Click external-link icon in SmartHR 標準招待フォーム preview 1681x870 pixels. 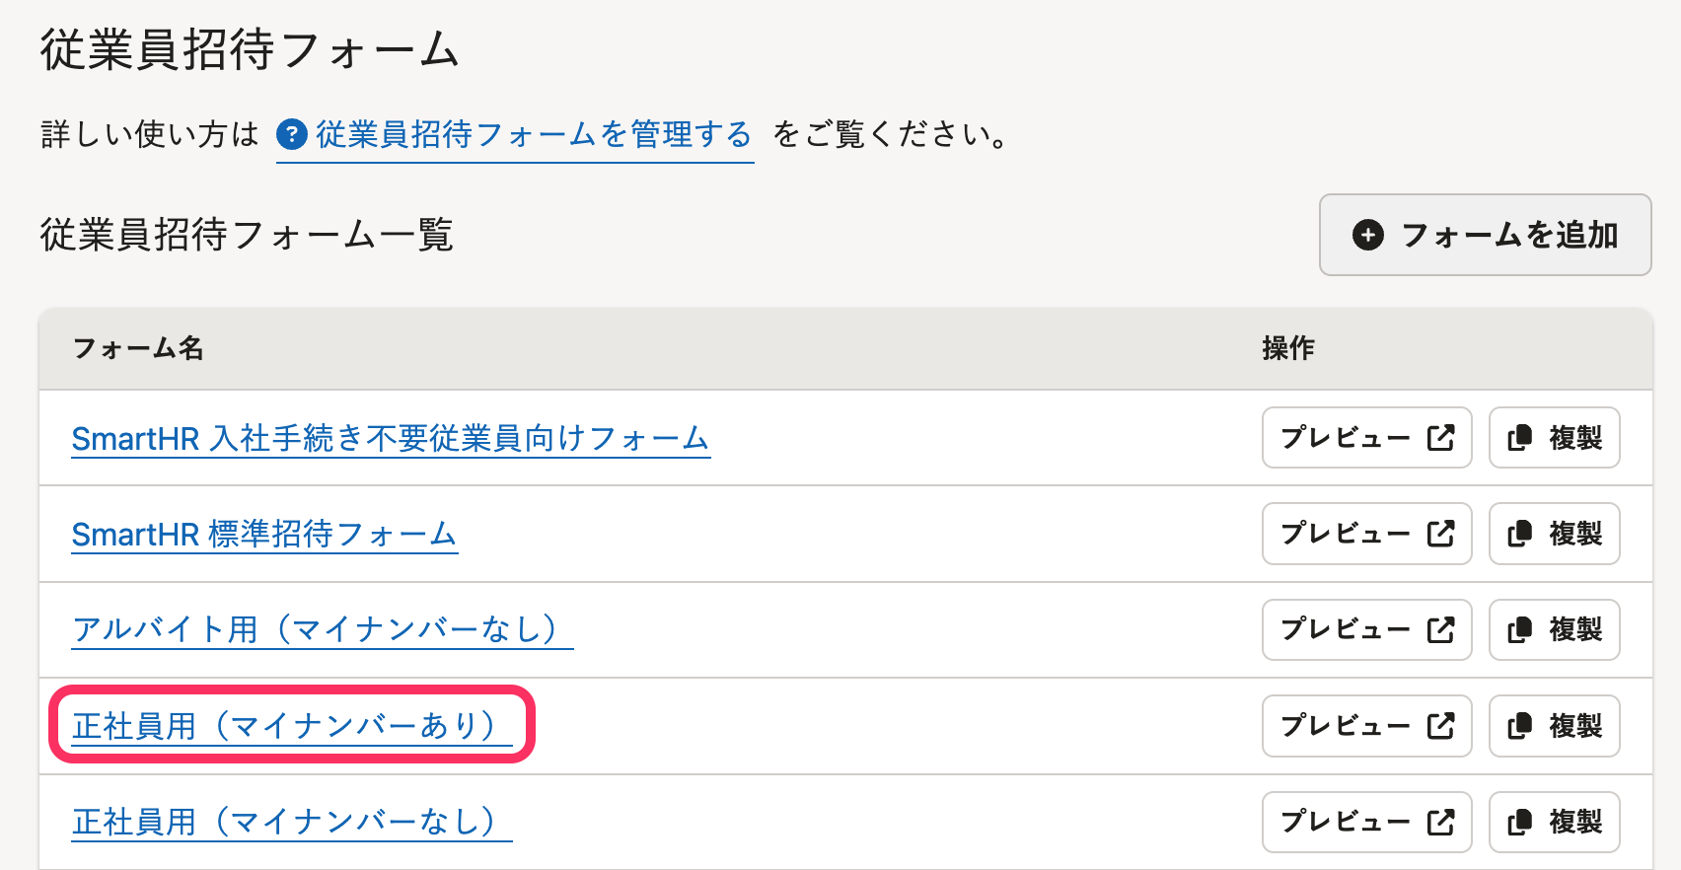(x=1440, y=534)
